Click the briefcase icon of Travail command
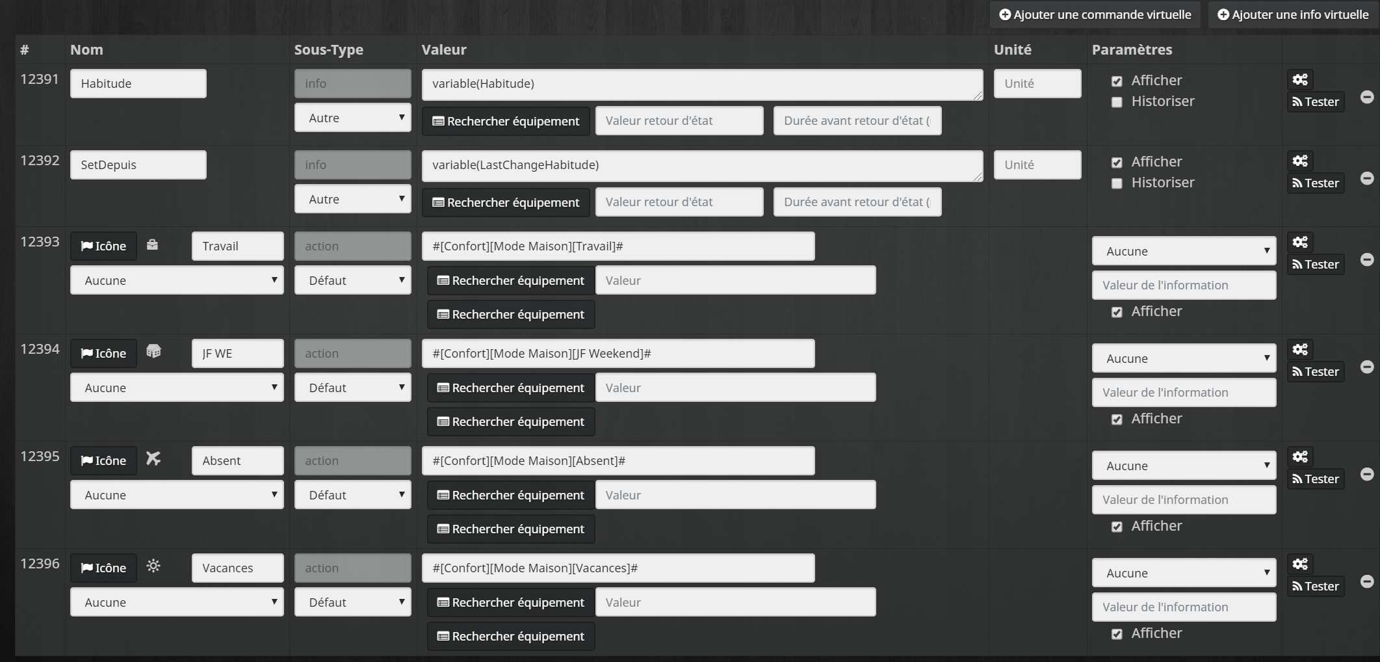Viewport: 1380px width, 662px height. 152,245
